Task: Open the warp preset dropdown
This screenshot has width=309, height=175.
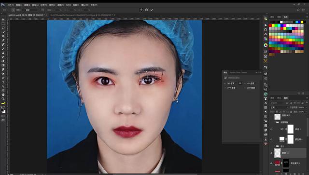Action: tap(32, 10)
